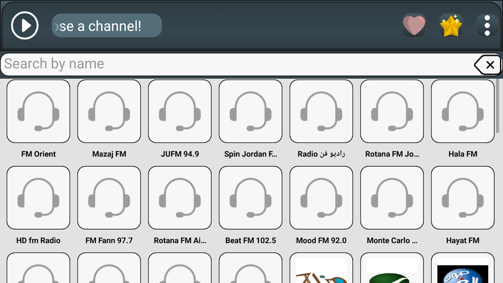The width and height of the screenshot is (503, 283).
Task: Click the 'FM Fann 97.7' label
Action: tap(109, 241)
